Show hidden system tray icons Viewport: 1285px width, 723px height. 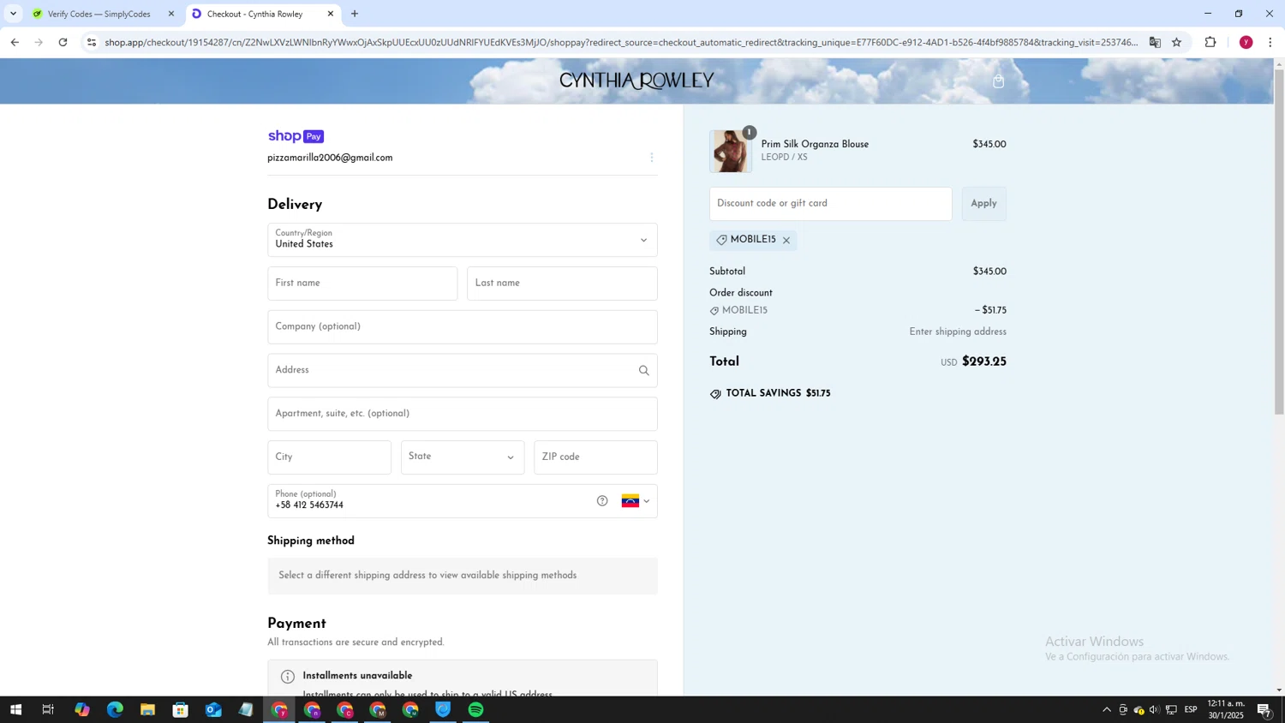click(1107, 709)
